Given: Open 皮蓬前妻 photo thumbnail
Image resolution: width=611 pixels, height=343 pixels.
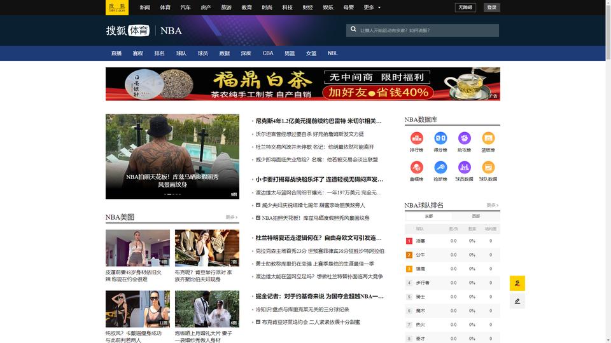Looking at the screenshot, I should (x=137, y=248).
